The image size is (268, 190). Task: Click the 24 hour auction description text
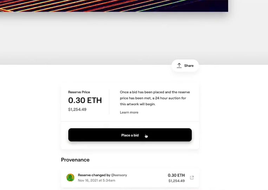click(x=155, y=98)
